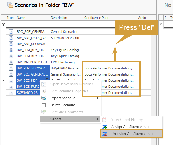Select Unassign Confluence page
This screenshot has height=145, width=173.
click(x=131, y=134)
